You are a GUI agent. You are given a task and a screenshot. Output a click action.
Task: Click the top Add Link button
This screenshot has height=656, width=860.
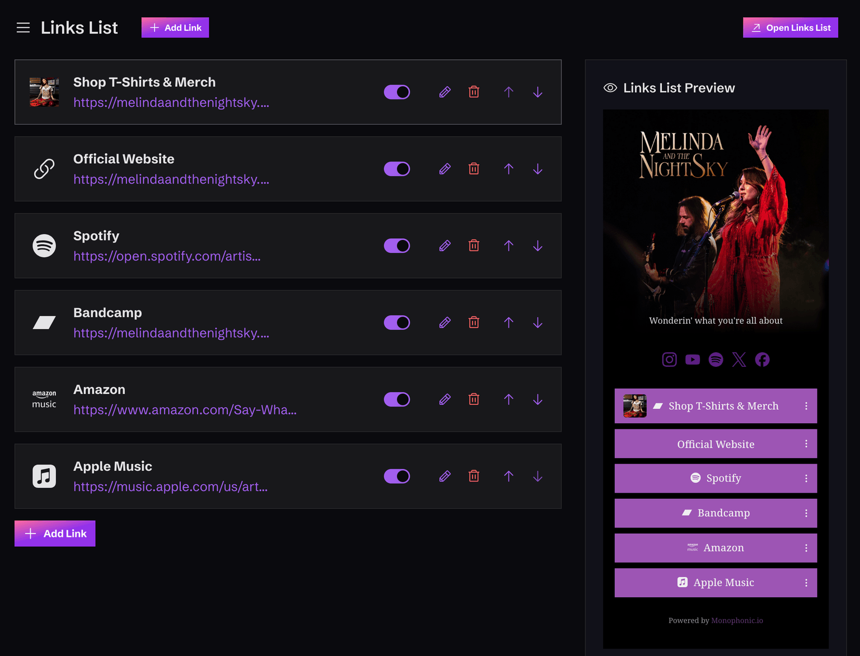[175, 28]
